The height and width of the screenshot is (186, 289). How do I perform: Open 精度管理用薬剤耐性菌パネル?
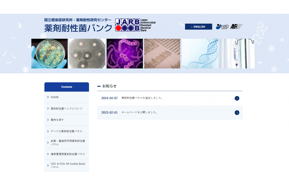tap(66, 154)
